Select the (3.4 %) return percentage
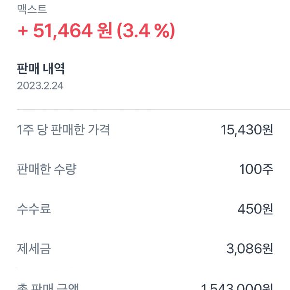The width and height of the screenshot is (290, 290). pyautogui.click(x=145, y=31)
